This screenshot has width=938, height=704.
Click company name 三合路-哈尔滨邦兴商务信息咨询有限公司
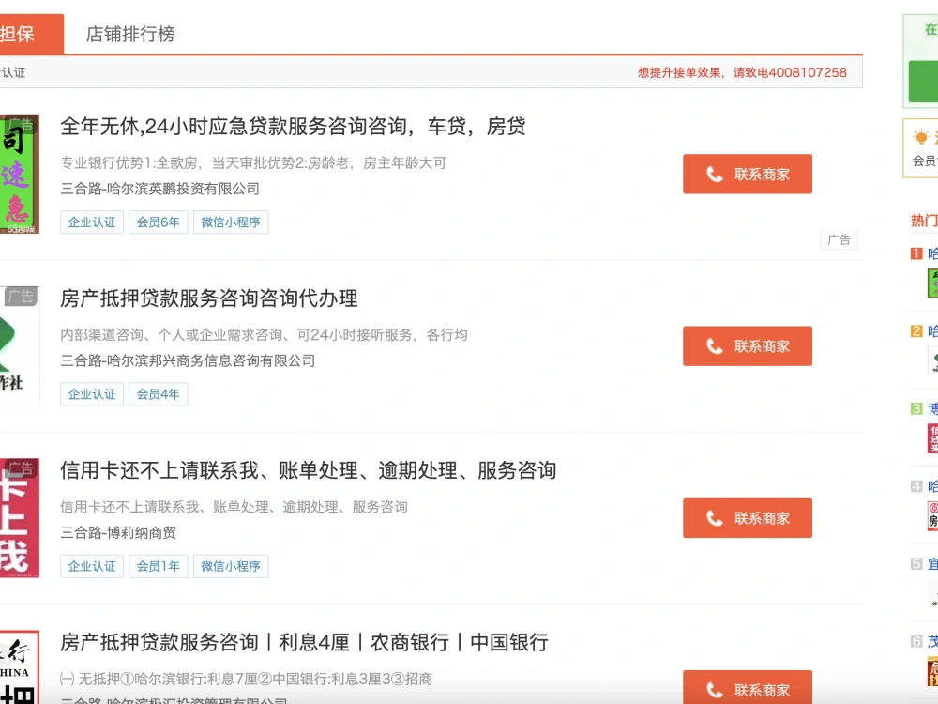[188, 360]
